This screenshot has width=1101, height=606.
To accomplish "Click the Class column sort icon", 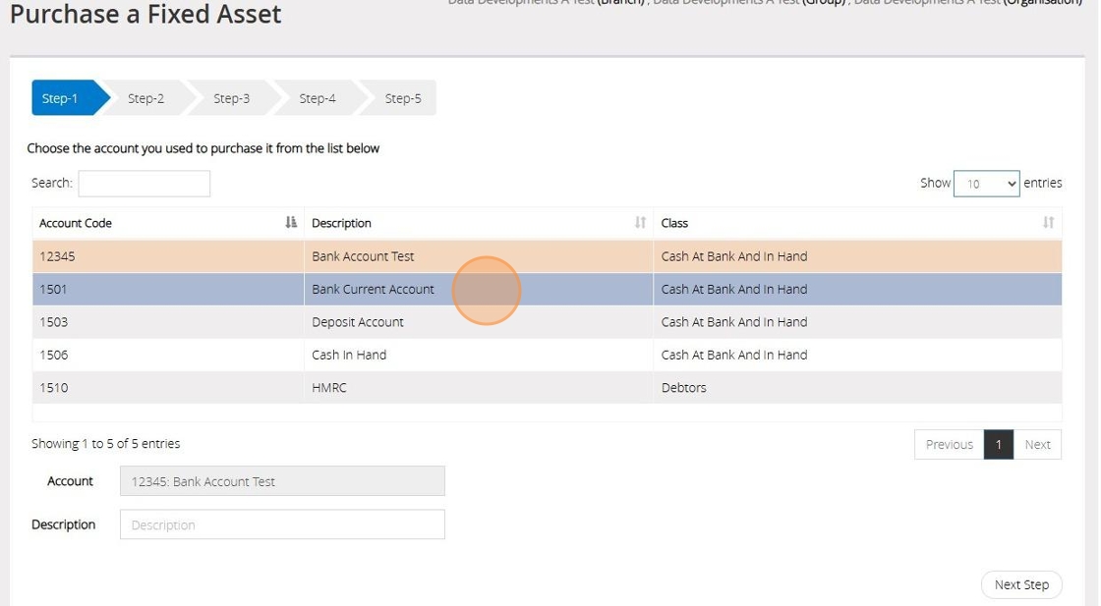I will click(x=1048, y=223).
